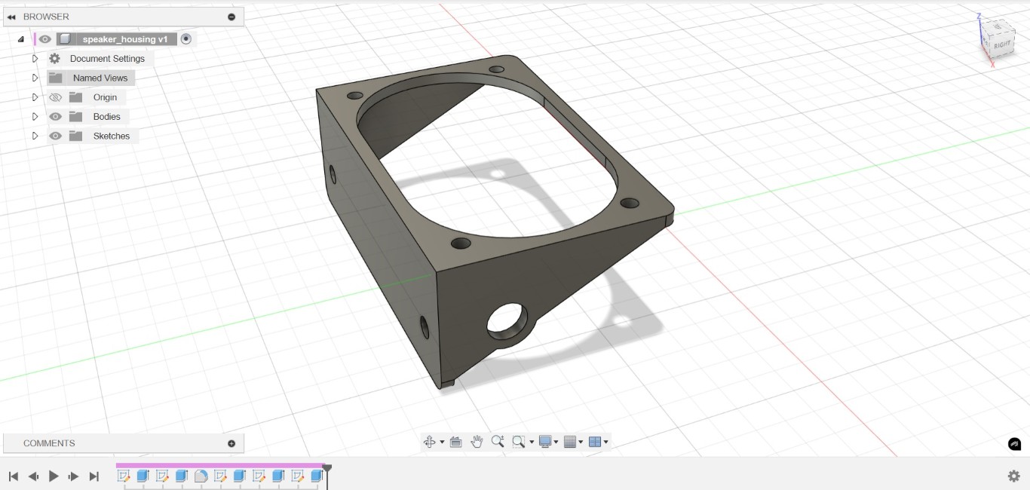Click the Origin folder icon
Image resolution: width=1030 pixels, height=490 pixels.
(75, 97)
